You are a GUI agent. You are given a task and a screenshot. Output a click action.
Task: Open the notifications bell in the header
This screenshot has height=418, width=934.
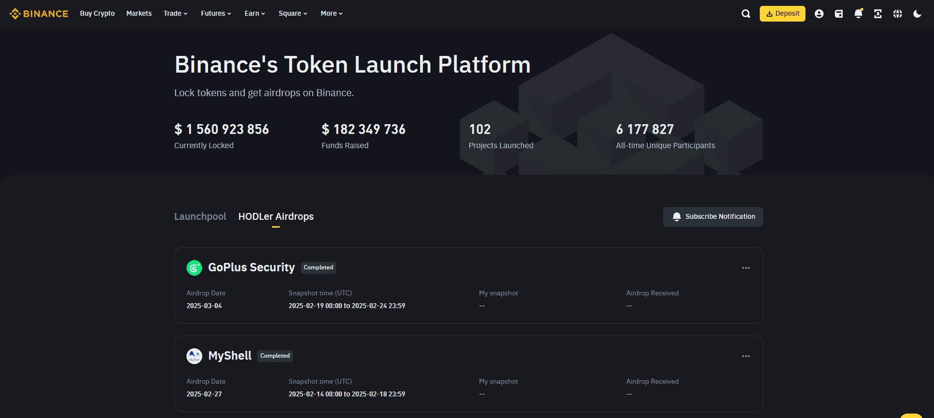pos(858,14)
